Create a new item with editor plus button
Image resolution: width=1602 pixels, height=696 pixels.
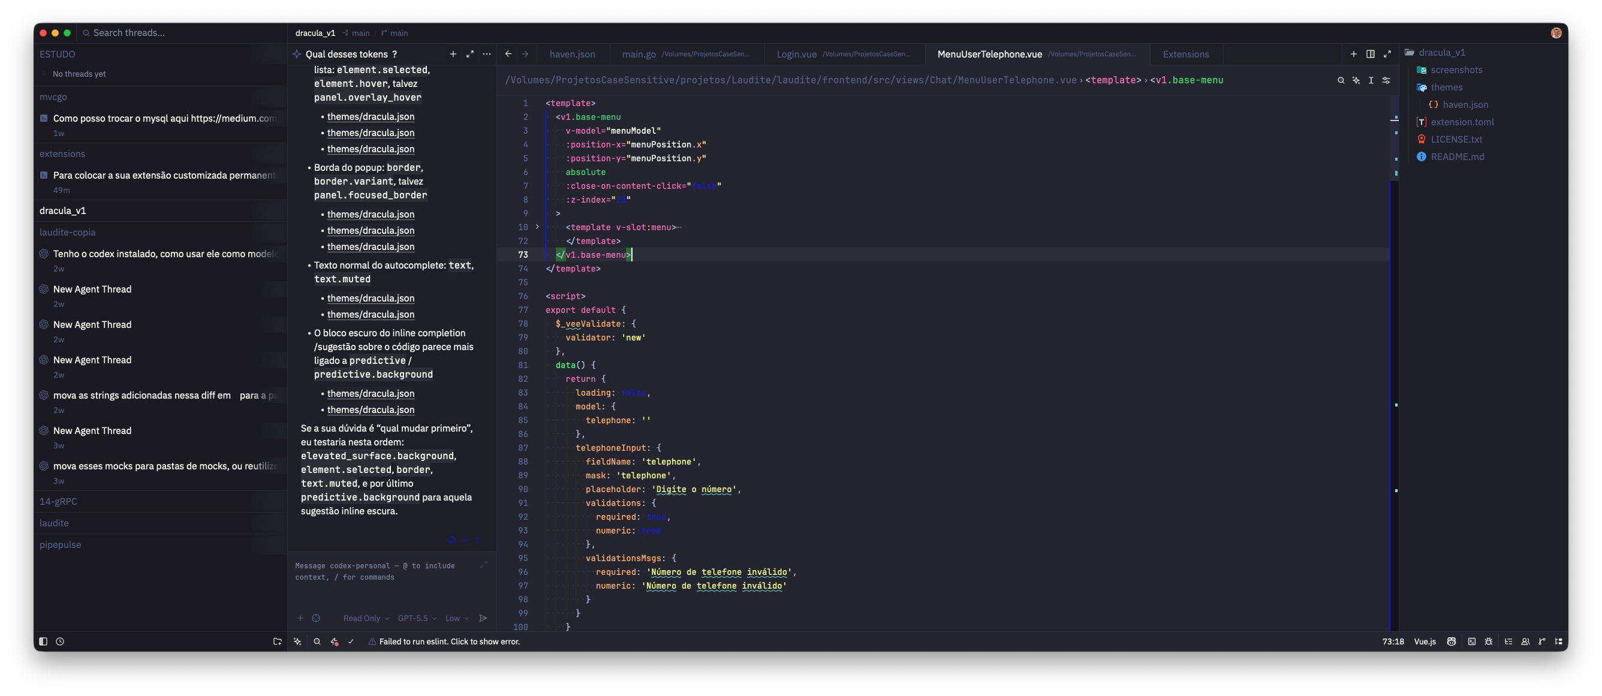point(1354,54)
